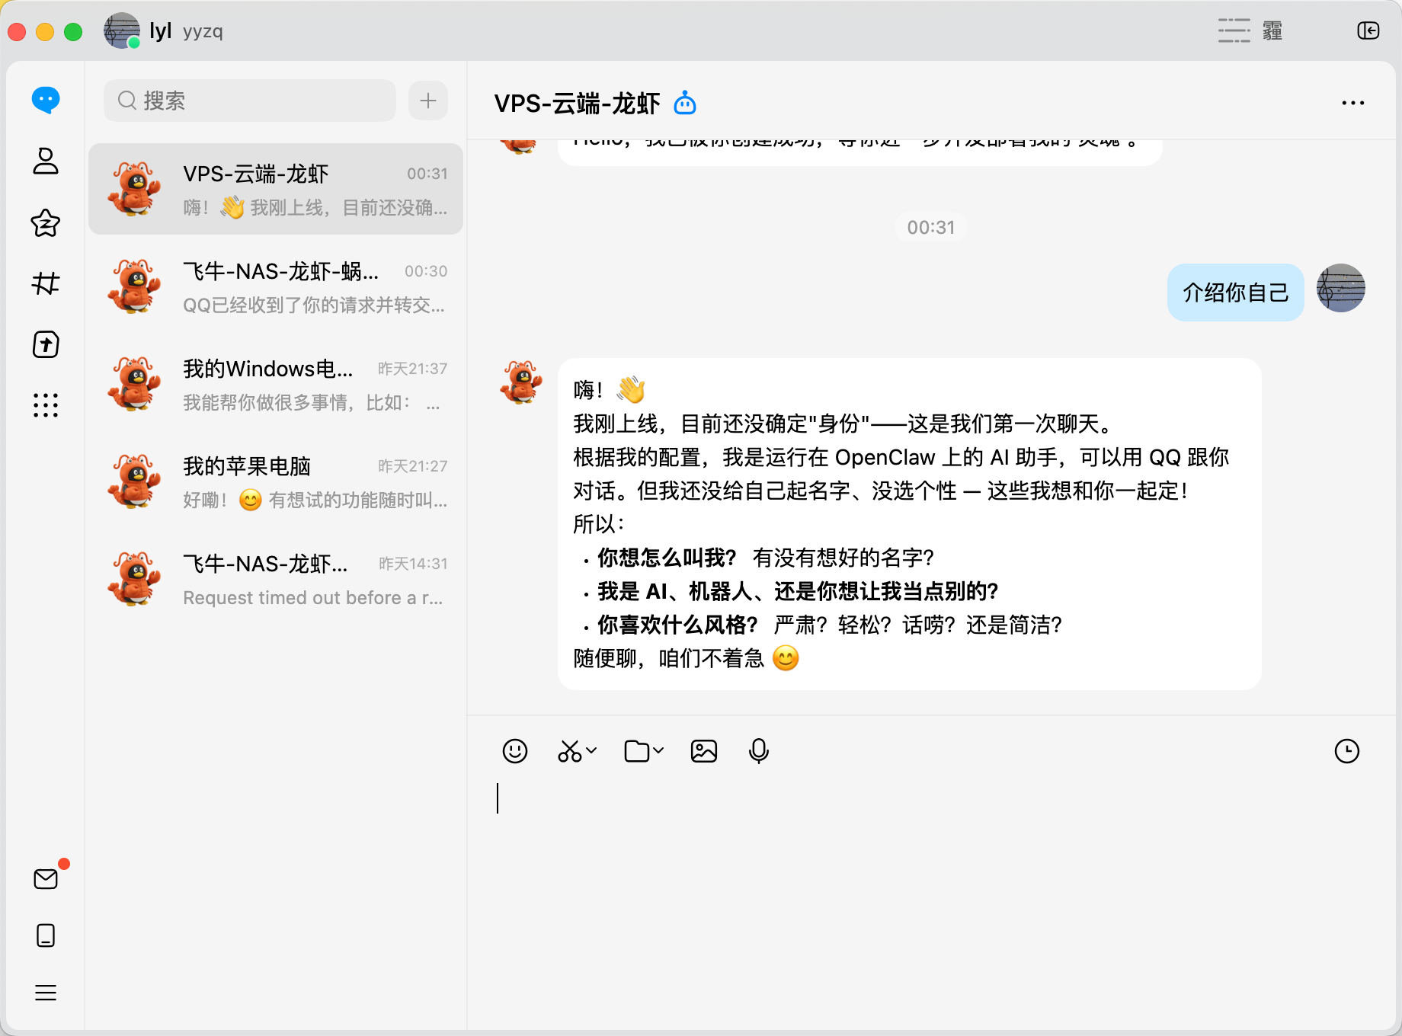Click the 搜索 search field
Viewport: 1402px width, 1036px height.
coord(250,101)
